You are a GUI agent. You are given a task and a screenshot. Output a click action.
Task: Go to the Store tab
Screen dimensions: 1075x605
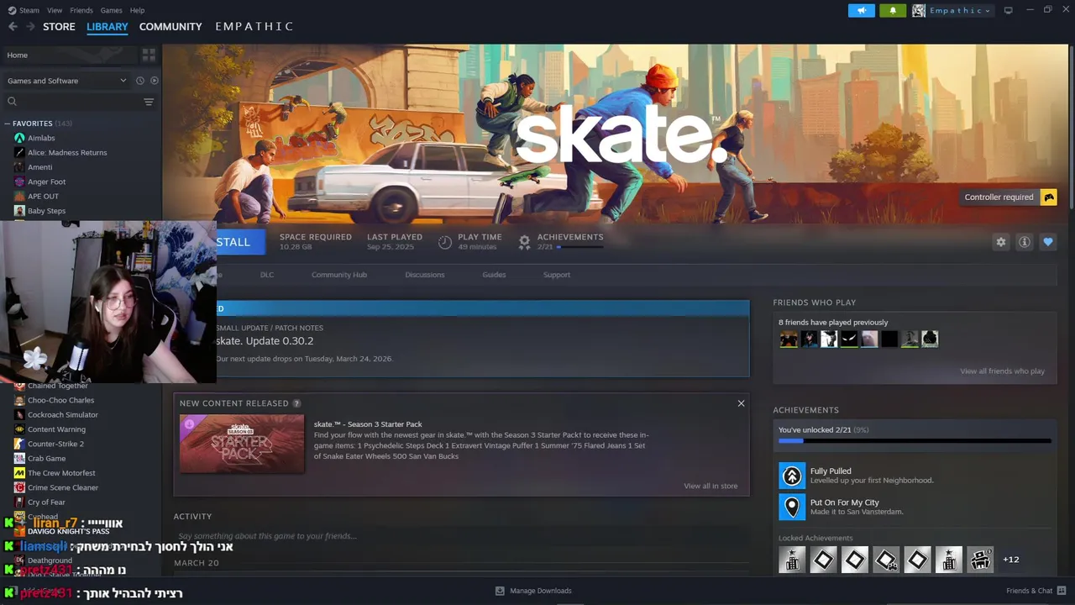point(59,27)
